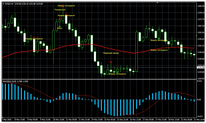Click the 9.421 value on MACD scale
The height and width of the screenshot is (123, 206).
pos(200,81)
